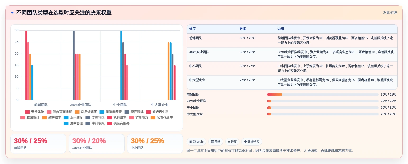Click the 前端团队 progress bar
This screenshot has height=164, width=408.
click(323, 95)
